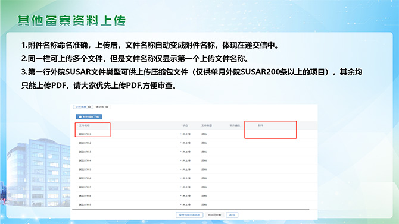Click the icon on the 文件信息 tab
This screenshot has height=224, width=399.
(89, 107)
